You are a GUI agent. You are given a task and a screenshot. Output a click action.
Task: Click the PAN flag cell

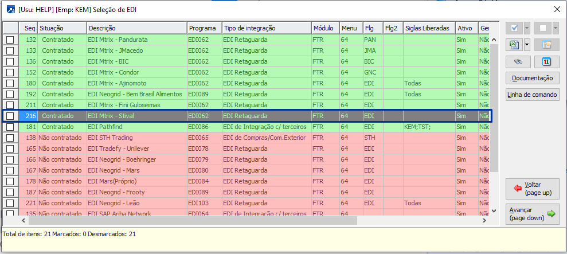click(373, 40)
